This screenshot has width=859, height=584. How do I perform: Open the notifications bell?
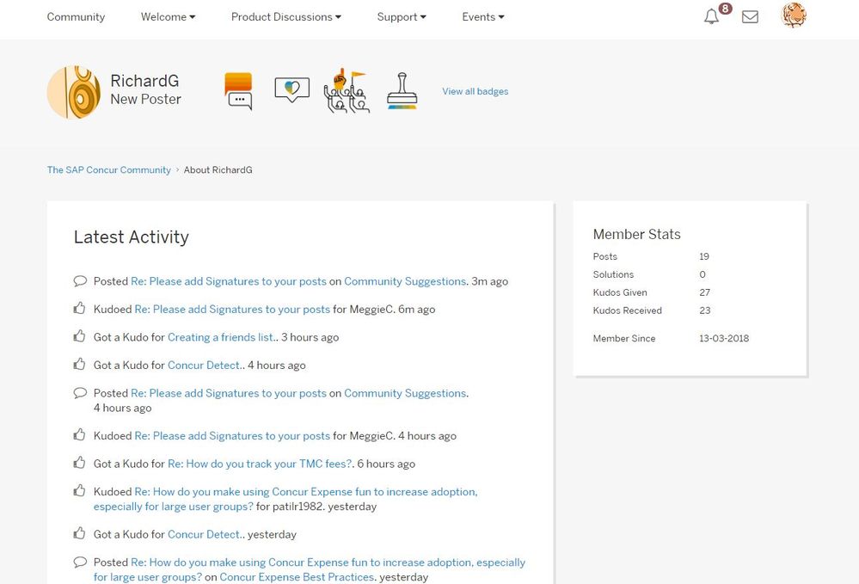(711, 16)
